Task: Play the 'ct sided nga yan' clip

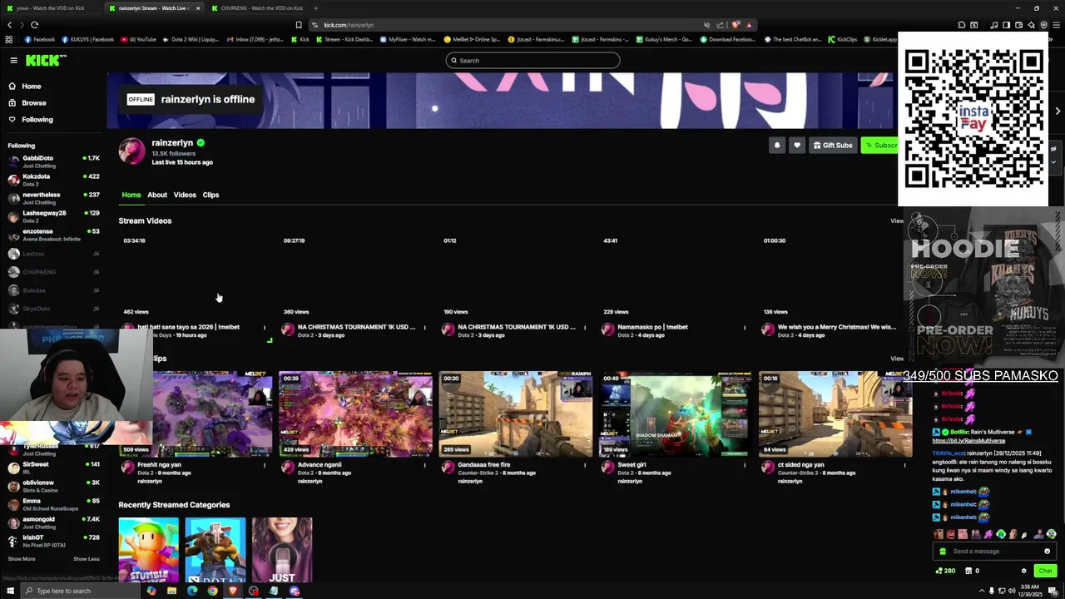Action: point(835,414)
